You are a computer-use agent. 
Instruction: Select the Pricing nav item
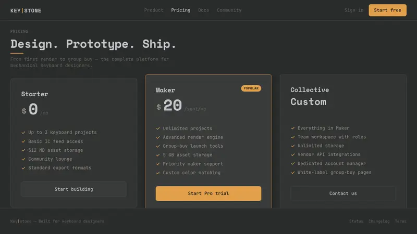click(x=180, y=10)
